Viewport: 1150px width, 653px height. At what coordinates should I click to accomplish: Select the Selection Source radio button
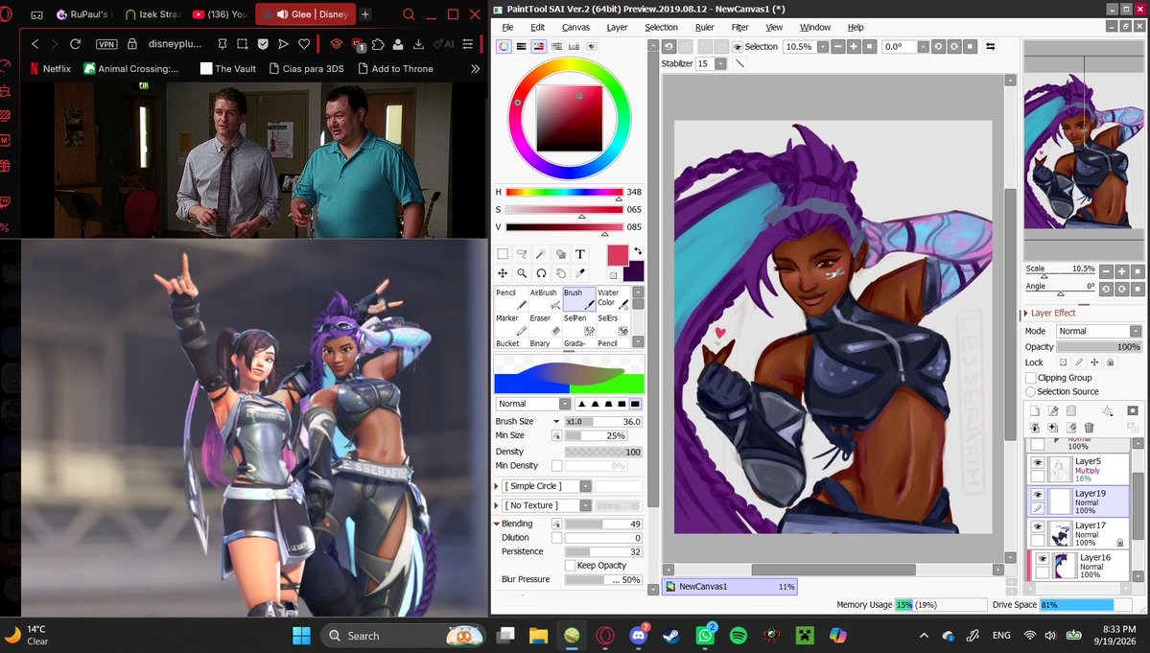[1030, 392]
